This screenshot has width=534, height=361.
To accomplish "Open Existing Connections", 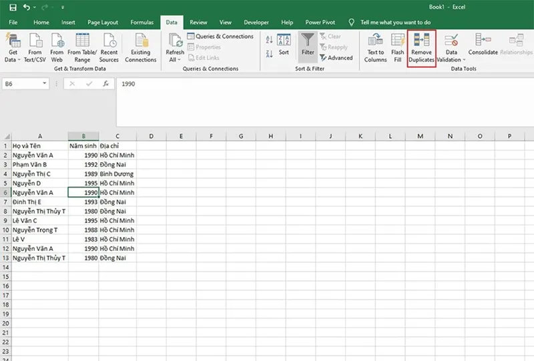I will (140, 47).
